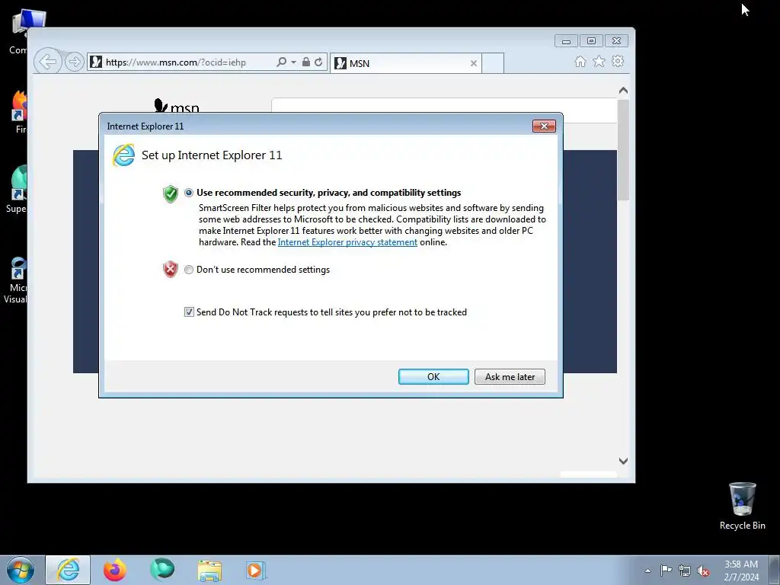Open the address bar autocomplete dropdown arrow
Screen dimensions: 780x585
[x=293, y=62]
